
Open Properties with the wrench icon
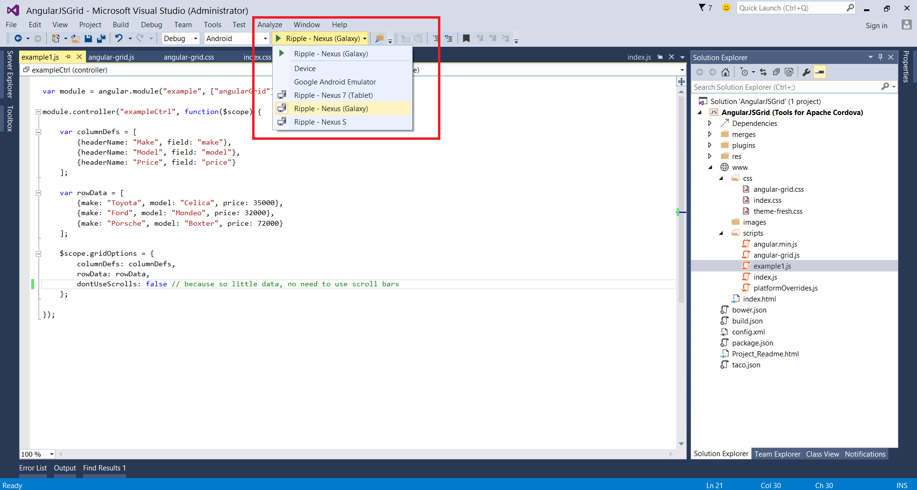806,72
